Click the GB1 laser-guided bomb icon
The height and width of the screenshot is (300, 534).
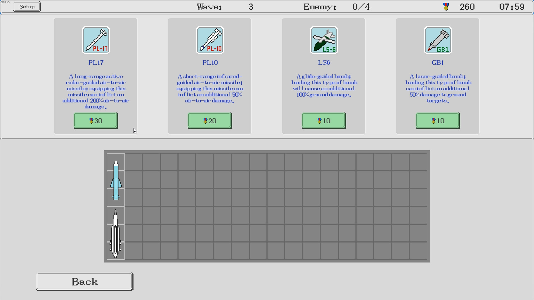(437, 40)
